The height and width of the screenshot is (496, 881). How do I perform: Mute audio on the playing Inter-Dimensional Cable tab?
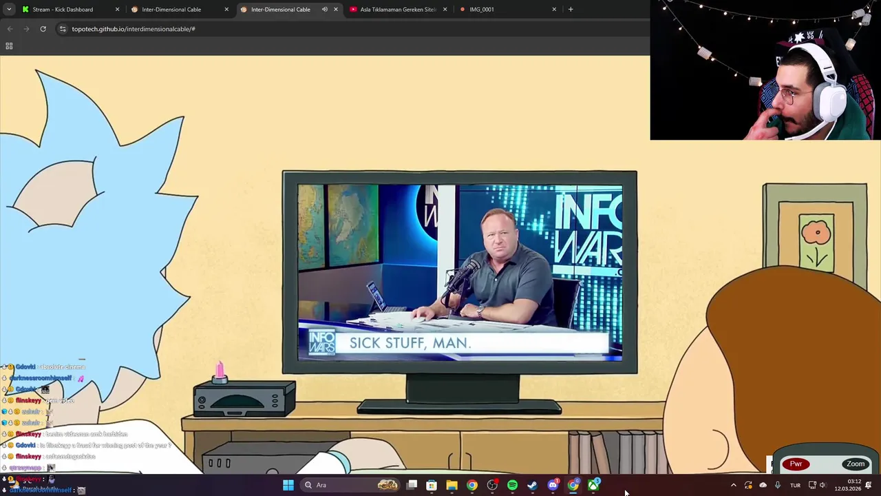(x=325, y=10)
